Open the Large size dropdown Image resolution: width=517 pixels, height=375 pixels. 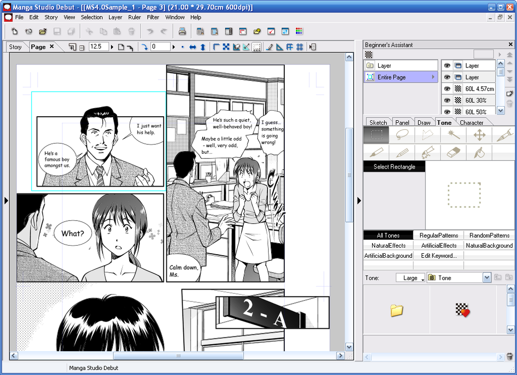click(411, 278)
